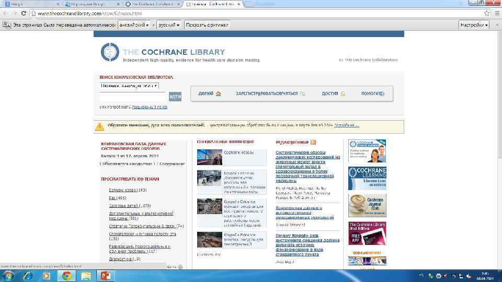Open the ЗАРЕГИСТРИРОВАТЬСЯ navigation item

(x=266, y=93)
